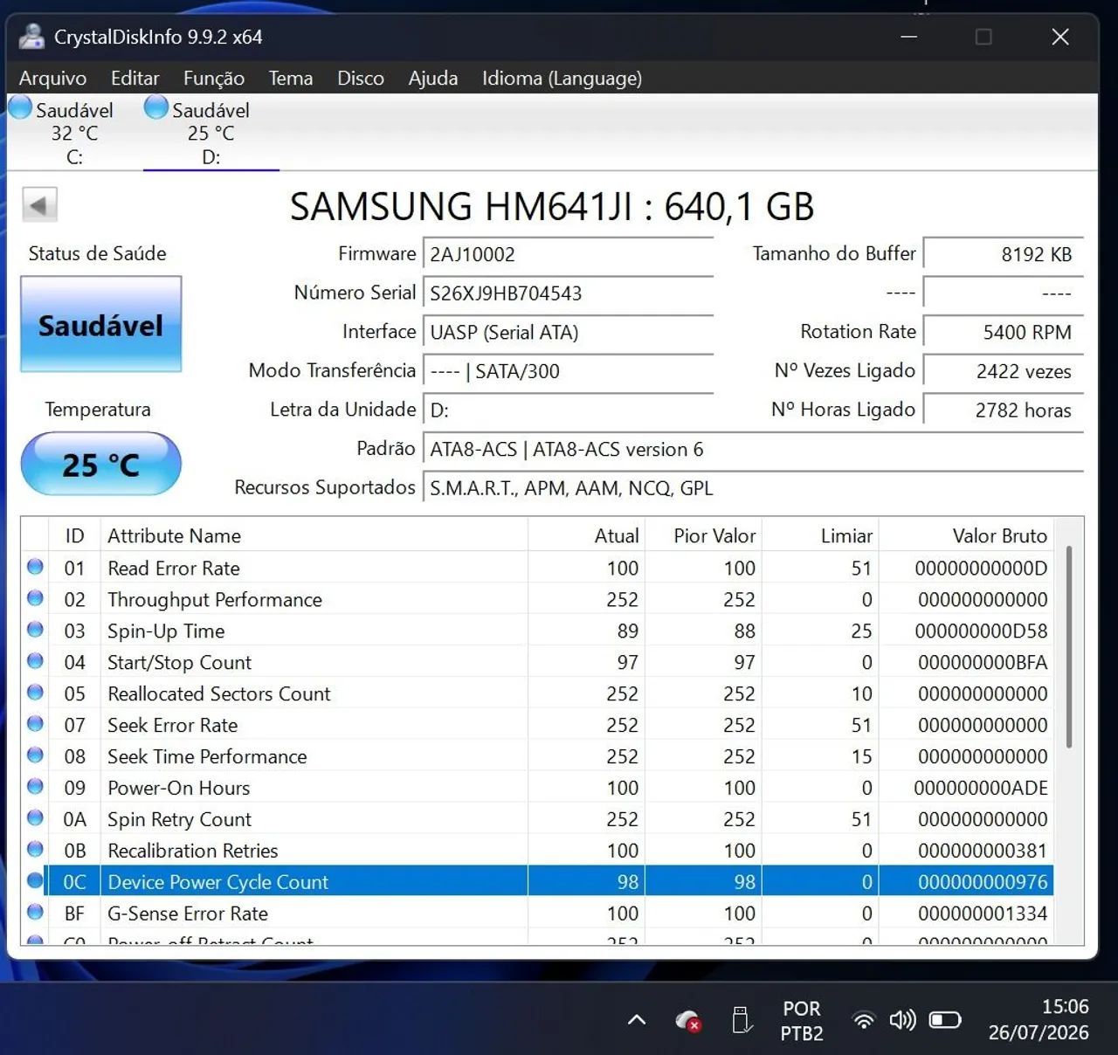
Task: Show hidden icons in system tray
Action: pyautogui.click(x=637, y=1019)
